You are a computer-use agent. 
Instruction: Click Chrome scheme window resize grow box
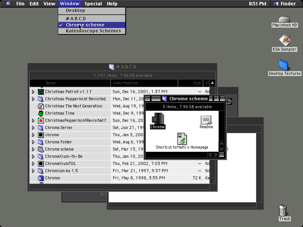[222, 155]
